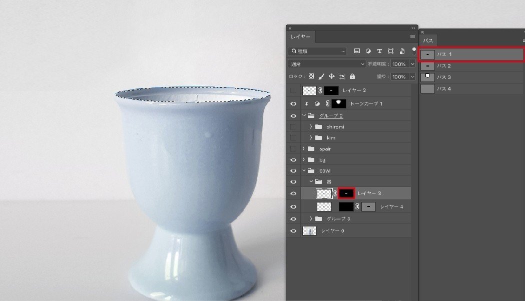Expand the kim group chevron
This screenshot has height=301, width=525.
311,138
